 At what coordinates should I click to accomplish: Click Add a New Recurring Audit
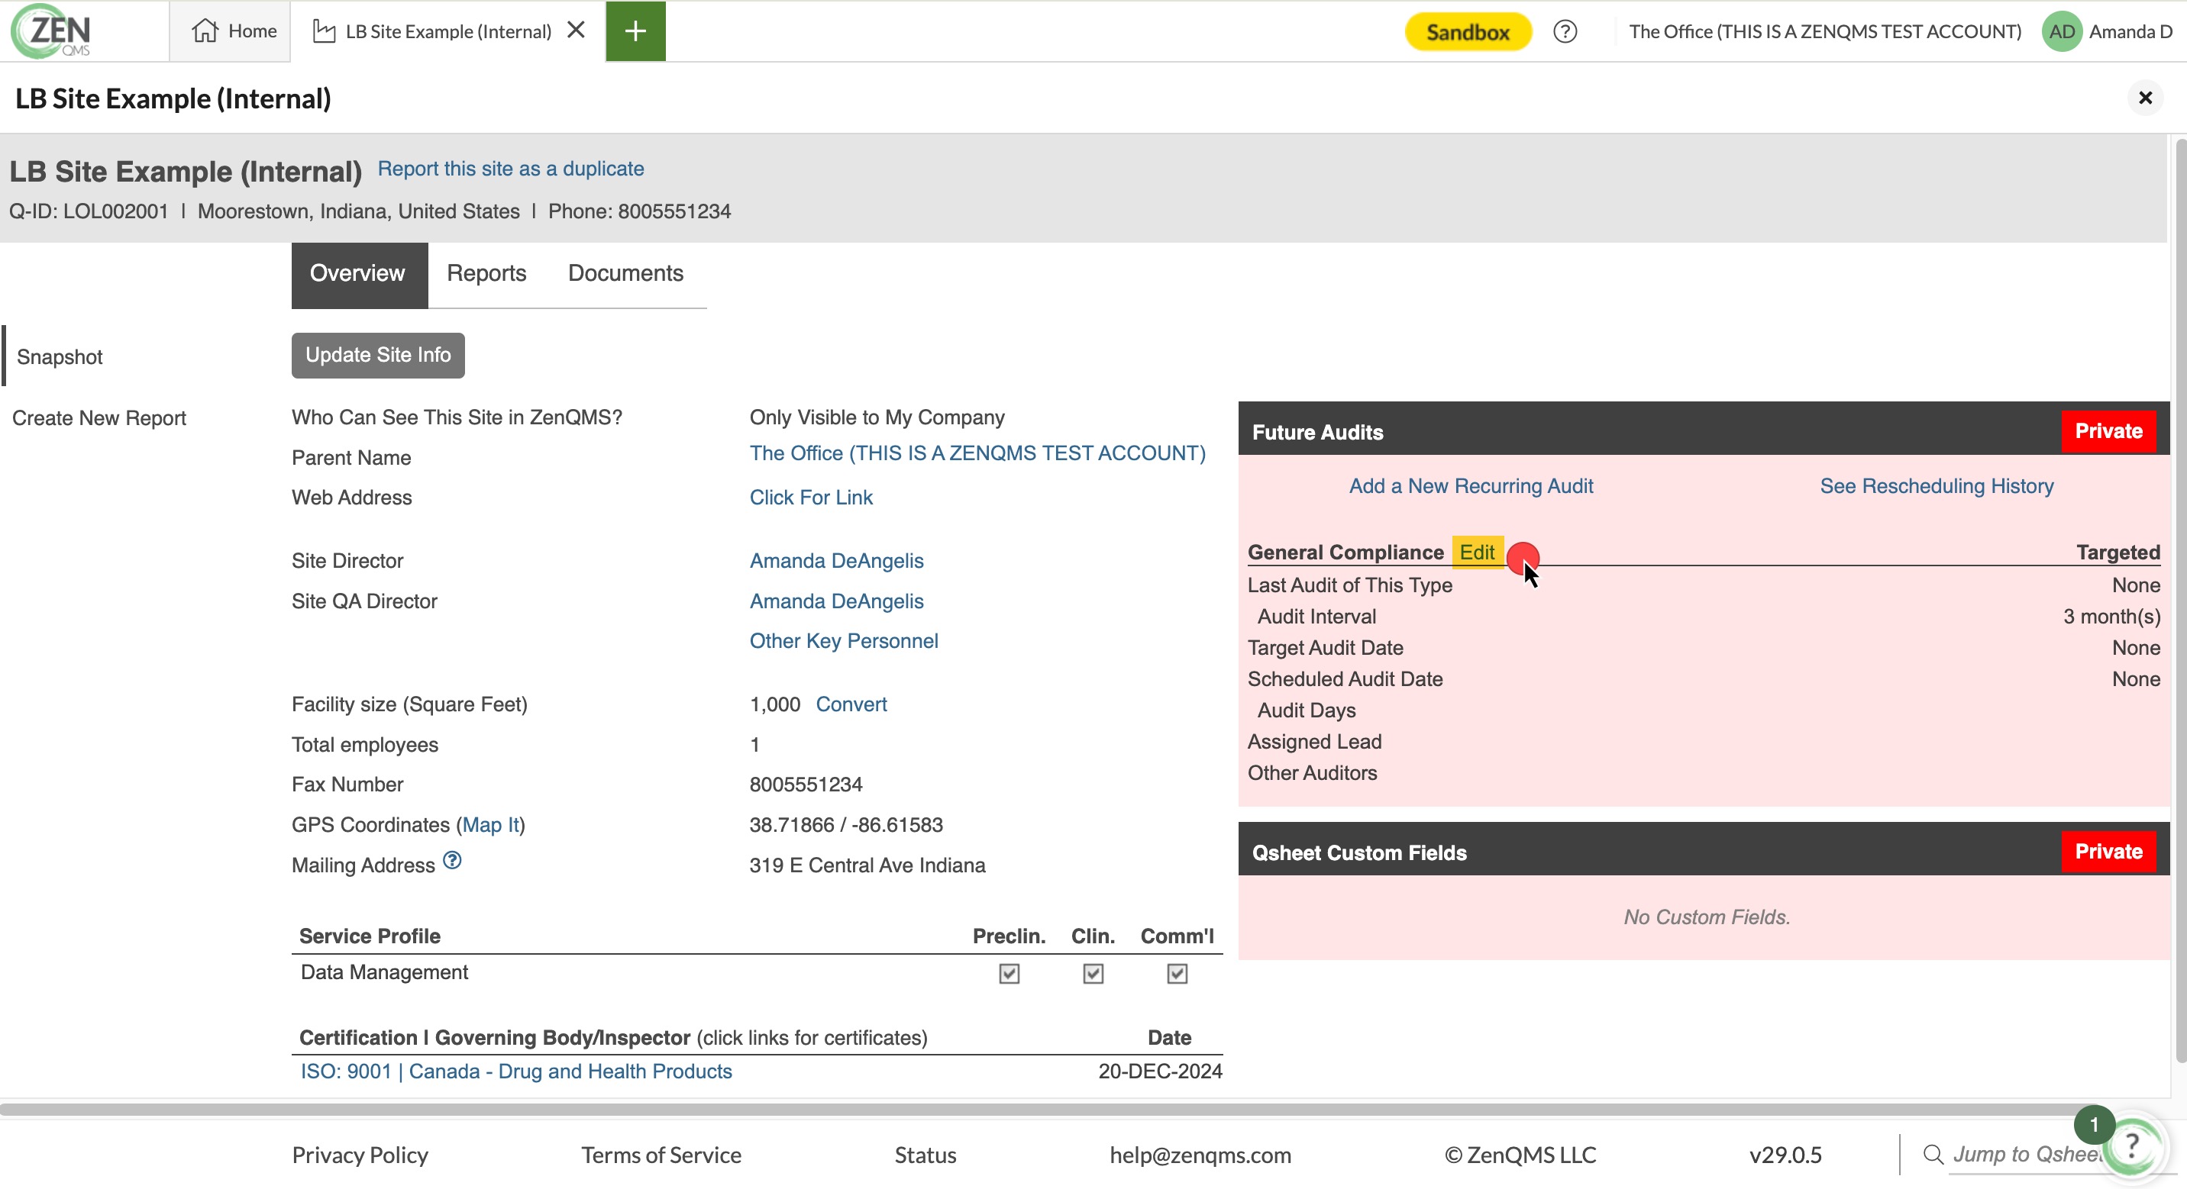point(1471,486)
